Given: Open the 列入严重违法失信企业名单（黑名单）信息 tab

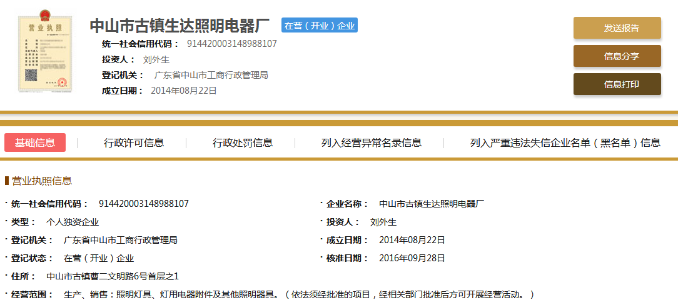Looking at the screenshot, I should tap(565, 142).
